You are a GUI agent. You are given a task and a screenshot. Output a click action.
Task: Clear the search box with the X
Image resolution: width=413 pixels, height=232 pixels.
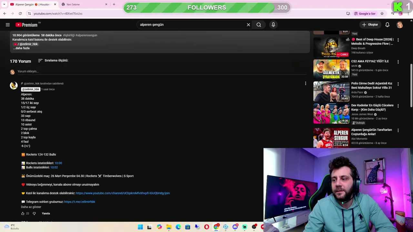pos(248,25)
